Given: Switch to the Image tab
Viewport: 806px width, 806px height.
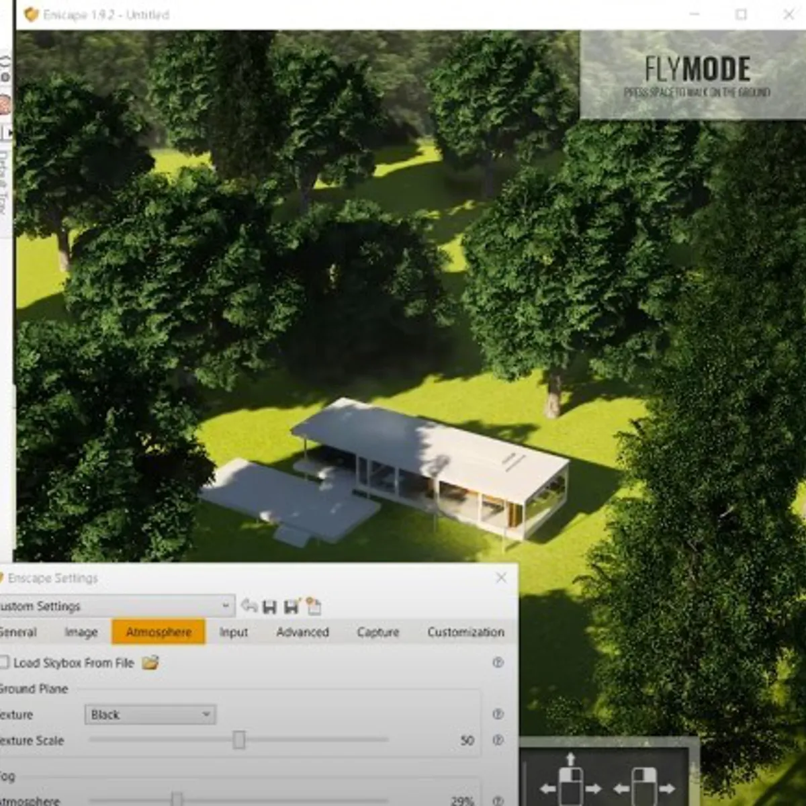Looking at the screenshot, I should tap(81, 632).
